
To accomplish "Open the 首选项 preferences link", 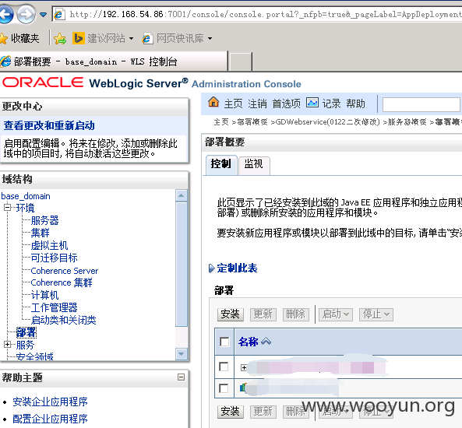I will click(x=286, y=103).
